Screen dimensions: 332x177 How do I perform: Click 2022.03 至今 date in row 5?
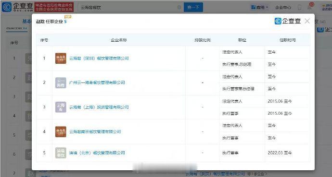280,153
